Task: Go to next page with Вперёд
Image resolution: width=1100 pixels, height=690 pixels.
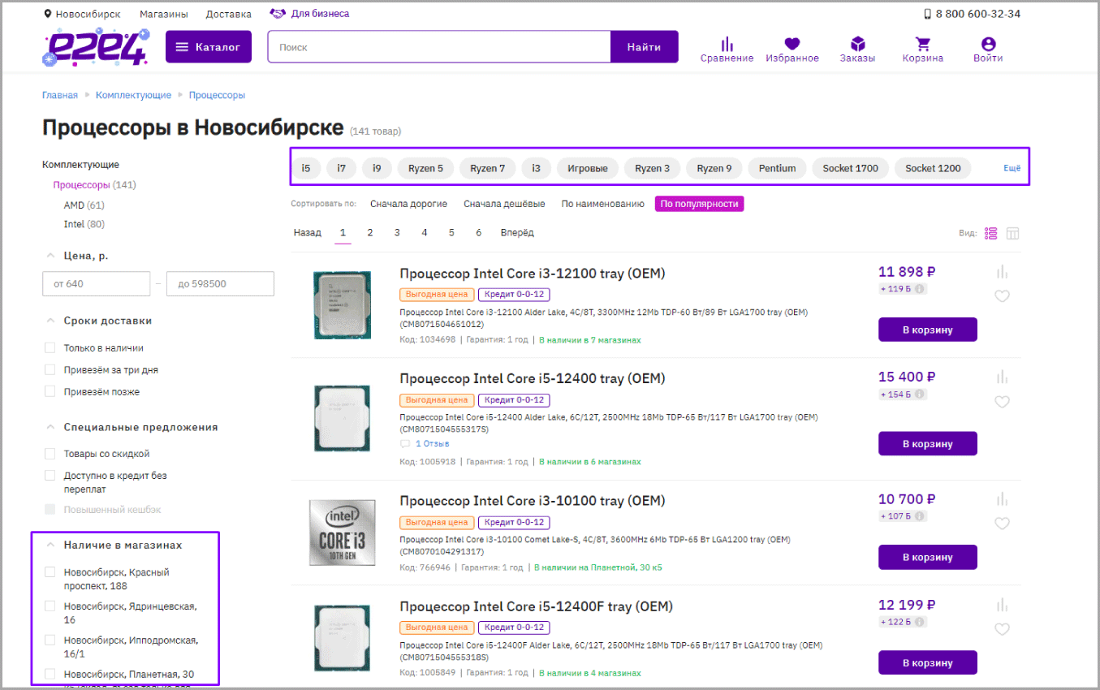Action: [517, 233]
